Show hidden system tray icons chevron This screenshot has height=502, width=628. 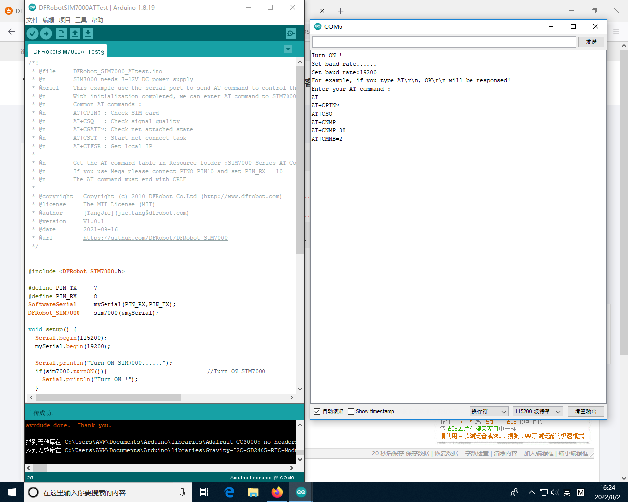tap(531, 492)
